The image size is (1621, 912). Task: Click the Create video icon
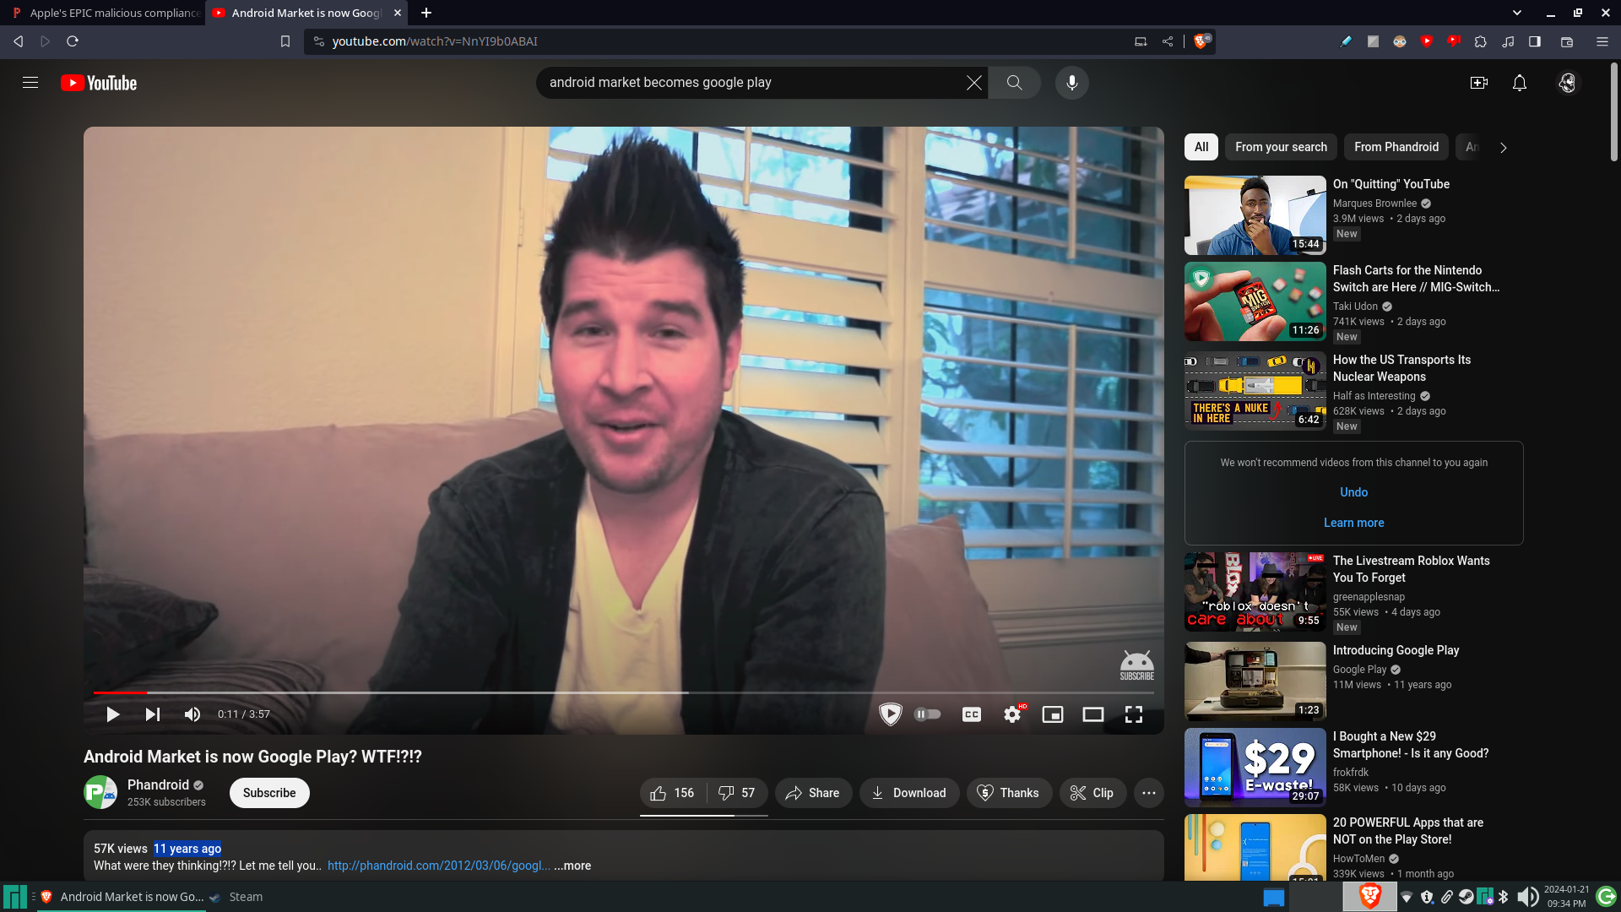coord(1478,83)
